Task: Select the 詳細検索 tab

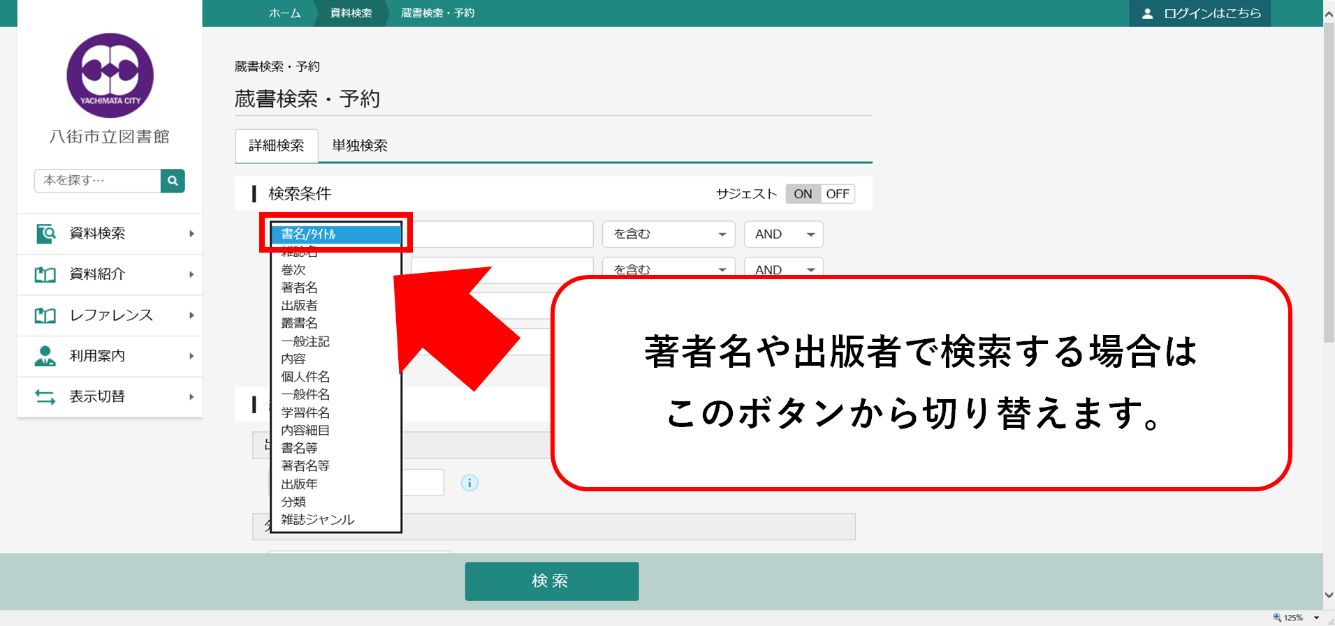Action: point(277,146)
